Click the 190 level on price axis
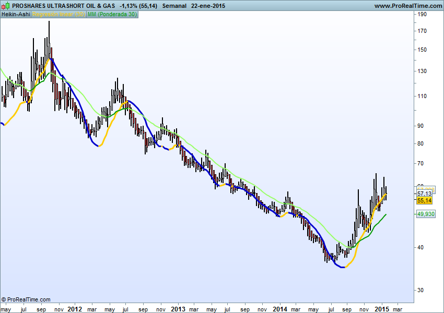The image size is (444, 313). click(x=422, y=14)
